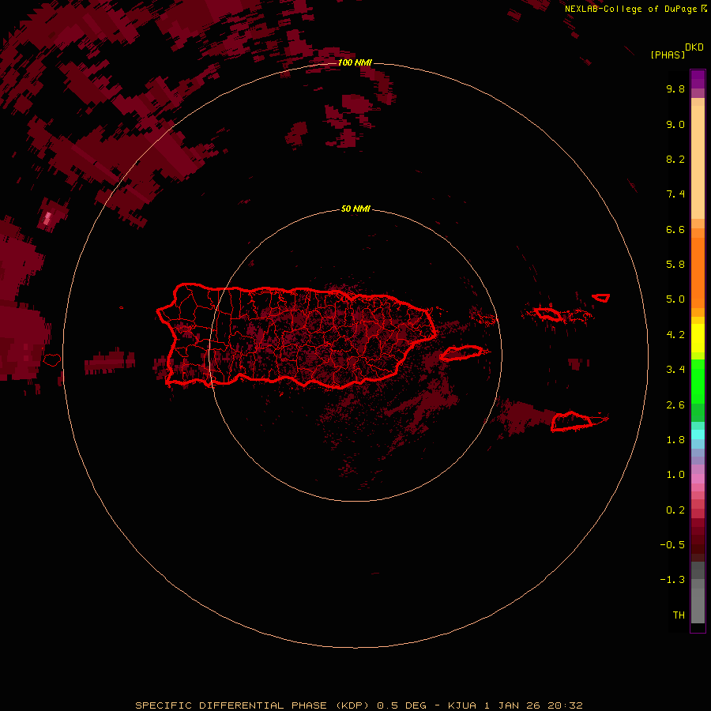This screenshot has height=711, width=711.
Task: Click the "KJUA" radar site identifier
Action: (461, 705)
